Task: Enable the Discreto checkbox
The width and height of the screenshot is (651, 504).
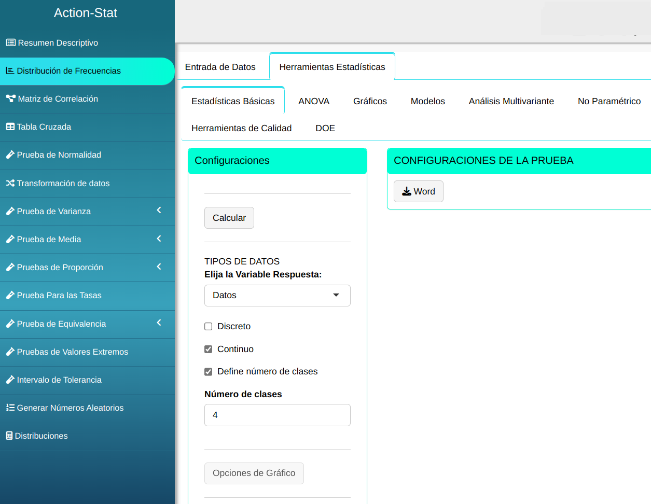Action: pos(209,326)
